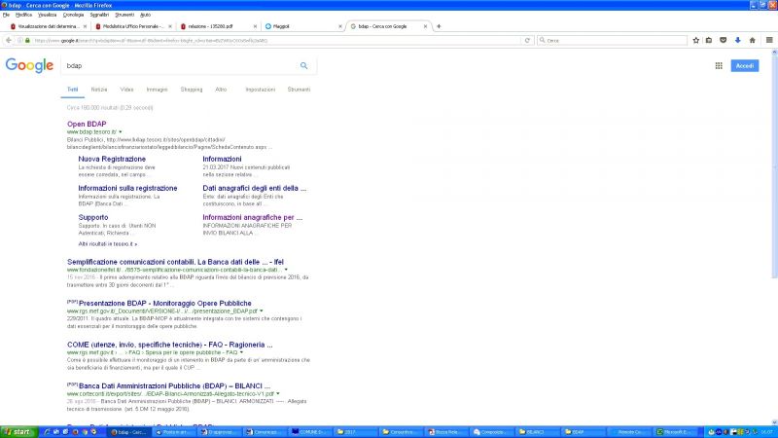778x438 pixels.
Task: Open the 'Supporto' sitelink
Action: coord(92,217)
